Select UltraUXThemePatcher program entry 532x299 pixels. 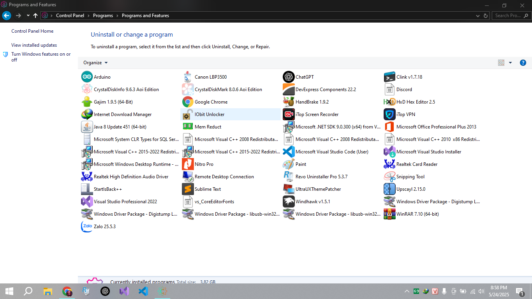click(x=331, y=189)
